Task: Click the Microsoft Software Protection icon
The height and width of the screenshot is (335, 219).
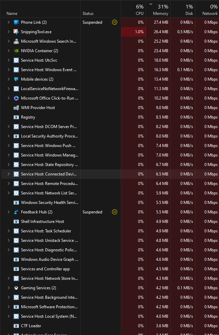Action: pos(16,307)
